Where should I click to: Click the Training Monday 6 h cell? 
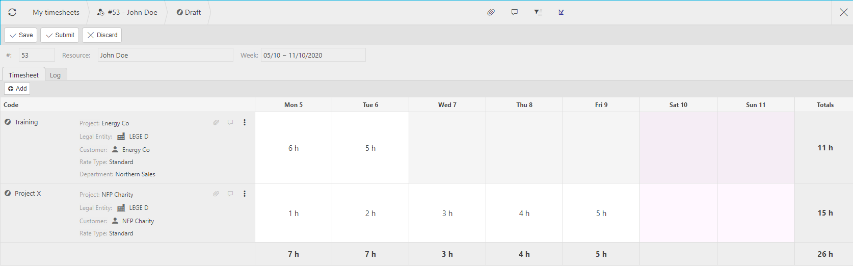(x=294, y=148)
